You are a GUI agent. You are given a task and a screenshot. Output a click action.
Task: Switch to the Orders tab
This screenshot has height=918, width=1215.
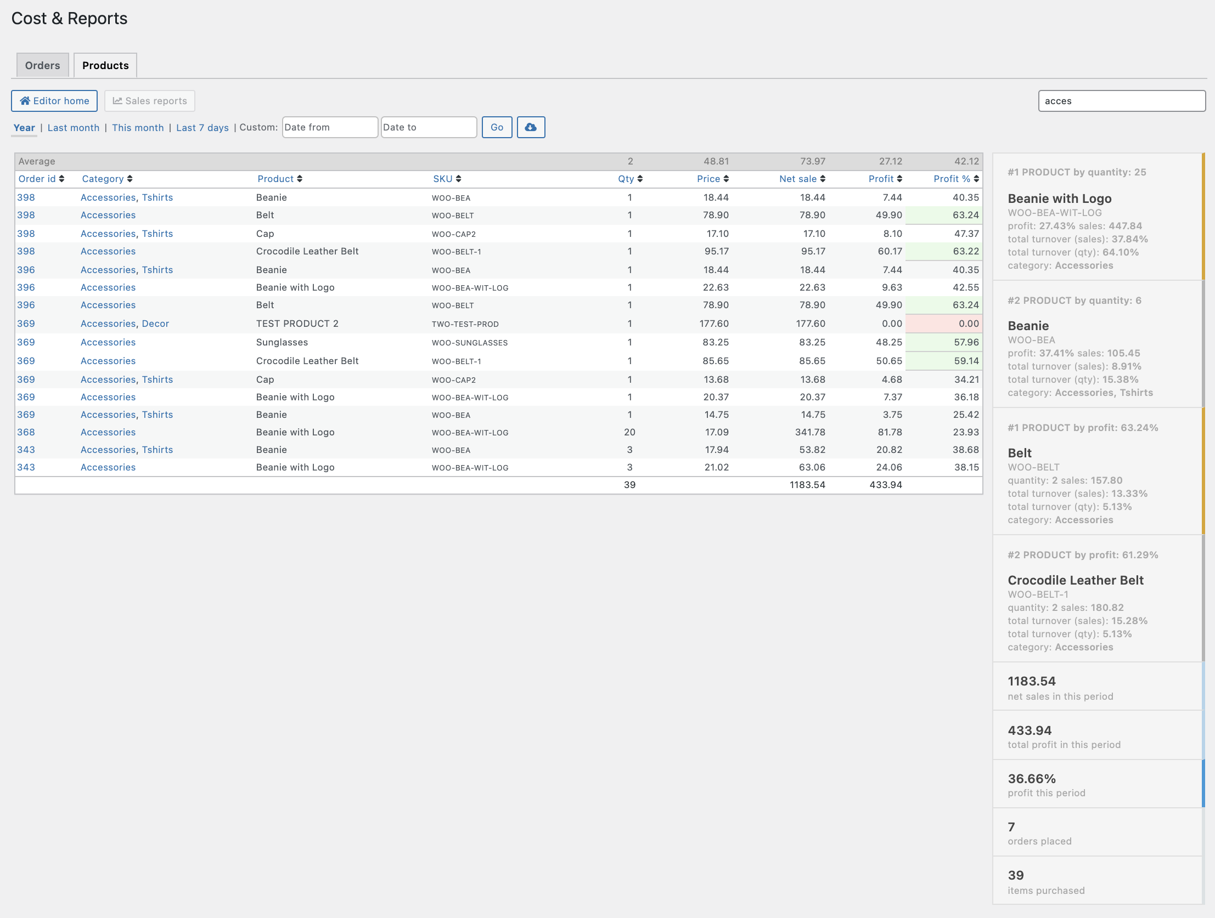click(x=42, y=65)
